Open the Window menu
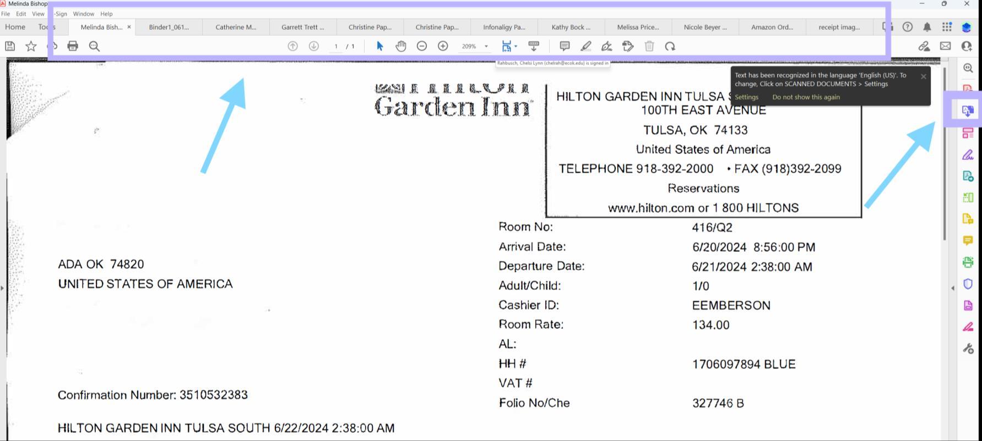 tap(84, 14)
